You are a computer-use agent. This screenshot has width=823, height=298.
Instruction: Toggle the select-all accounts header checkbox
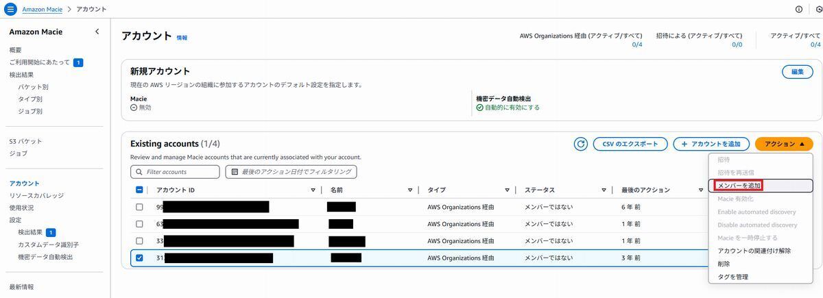(140, 190)
